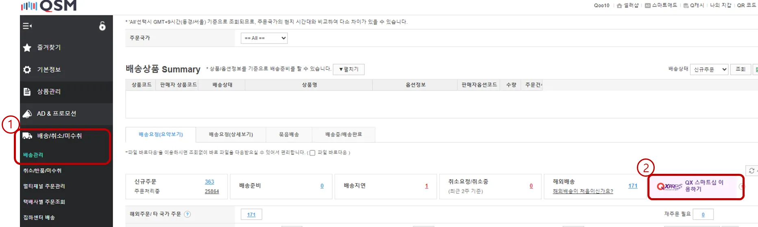Click the Qoo10 link in the top bar

tap(602, 6)
